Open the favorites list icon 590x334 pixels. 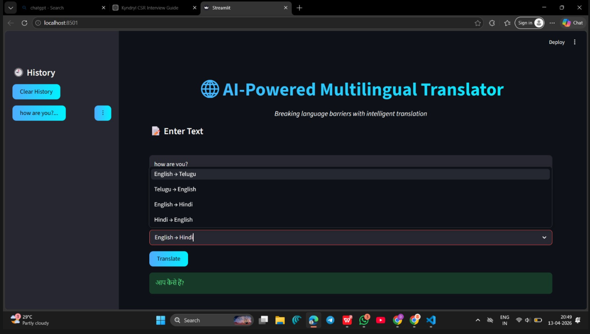pos(507,23)
